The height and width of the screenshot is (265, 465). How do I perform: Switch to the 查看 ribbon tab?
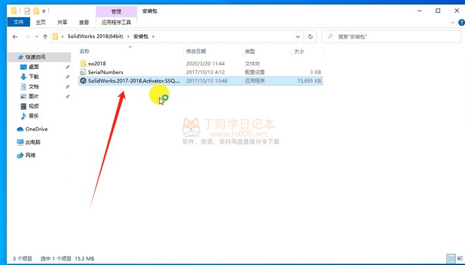pyautogui.click(x=84, y=22)
